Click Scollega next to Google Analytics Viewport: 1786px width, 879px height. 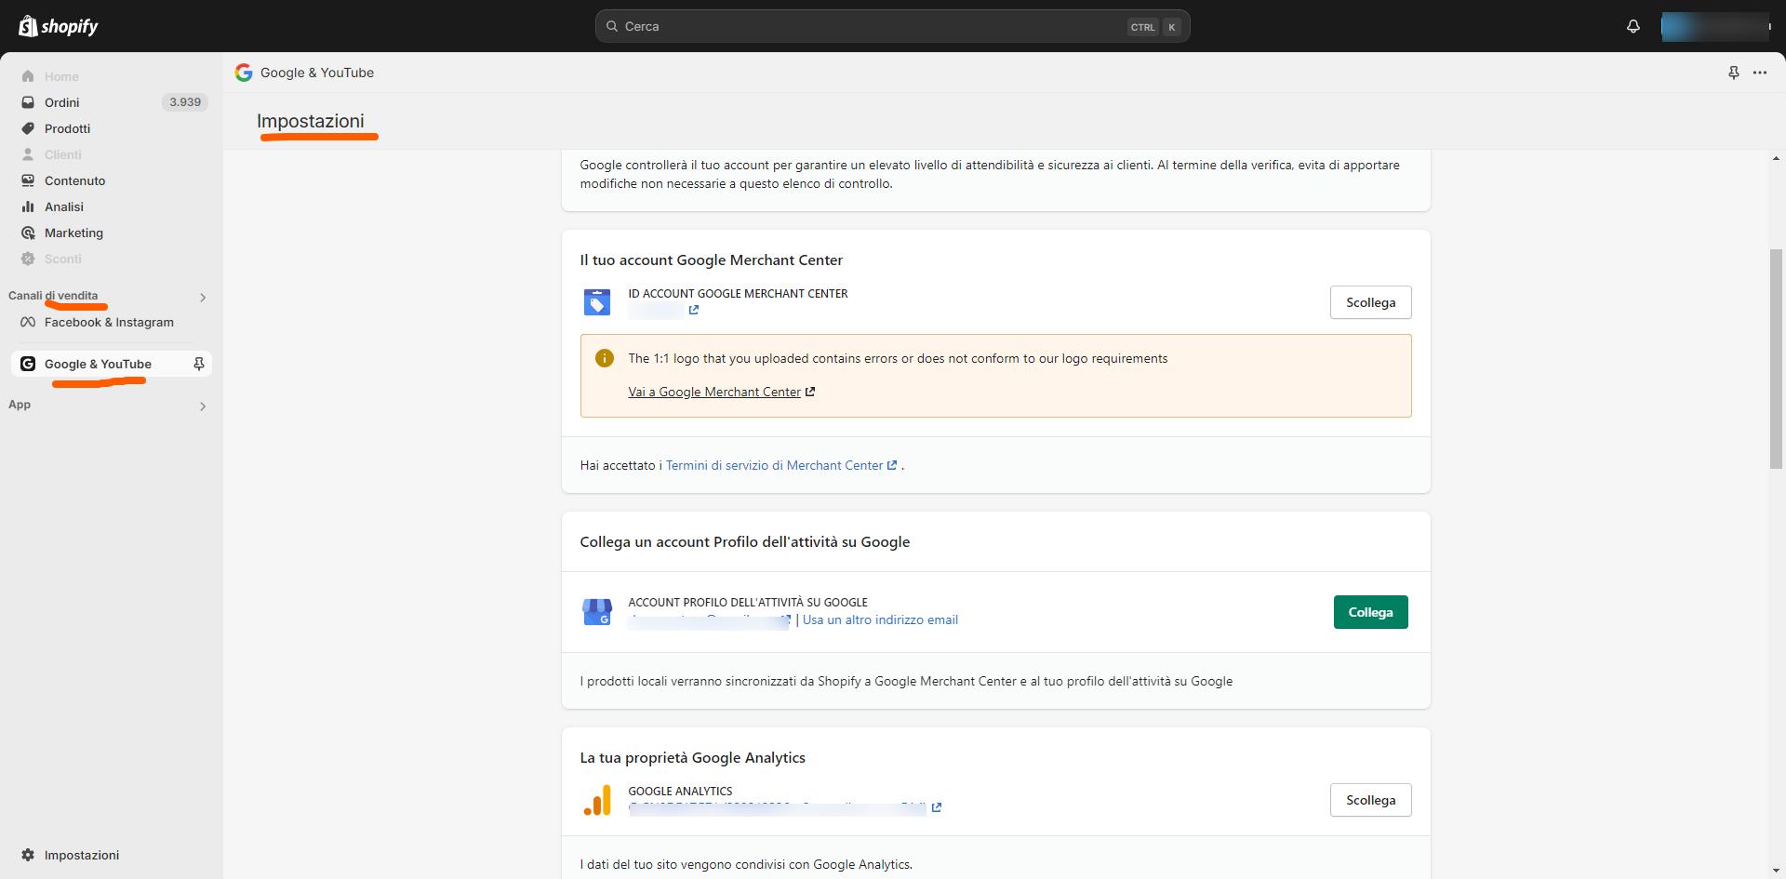[x=1369, y=800]
